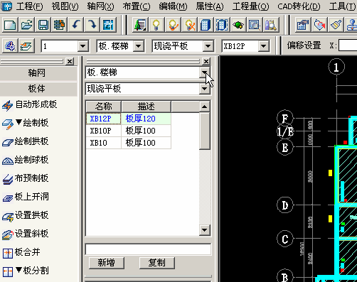
Task: Open the 布置(C) menu
Action: (137, 6)
